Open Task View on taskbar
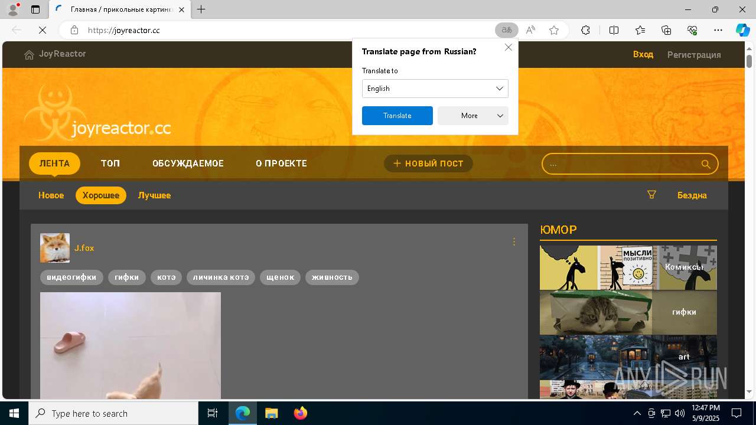 click(x=213, y=413)
